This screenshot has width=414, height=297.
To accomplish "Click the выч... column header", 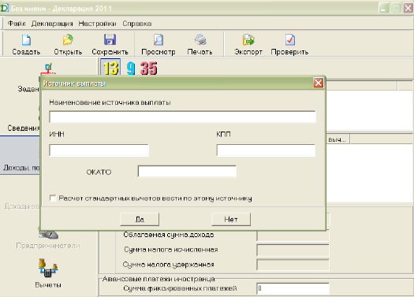I will pyautogui.click(x=338, y=139).
